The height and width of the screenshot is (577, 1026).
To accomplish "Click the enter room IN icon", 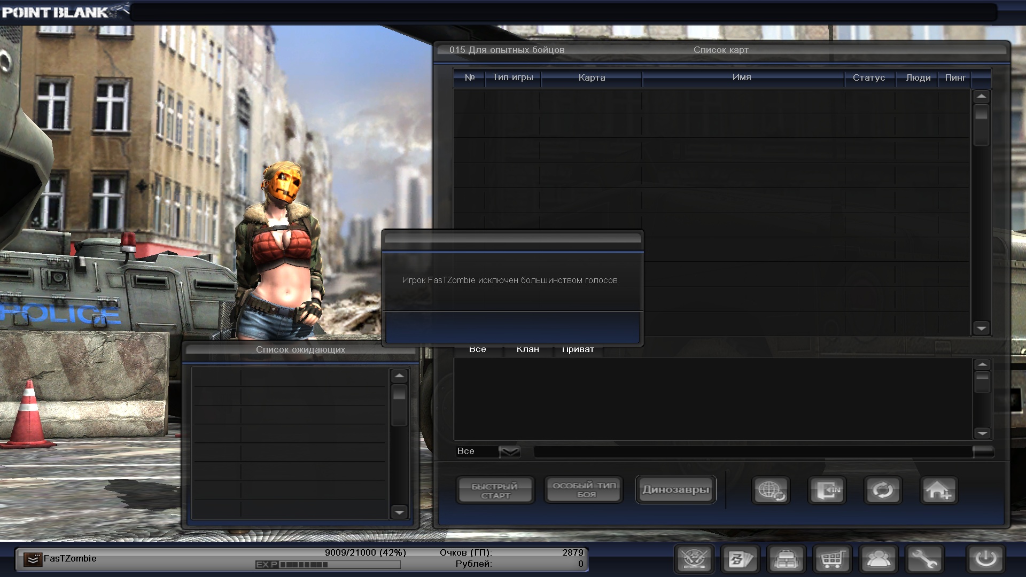I will (x=827, y=490).
